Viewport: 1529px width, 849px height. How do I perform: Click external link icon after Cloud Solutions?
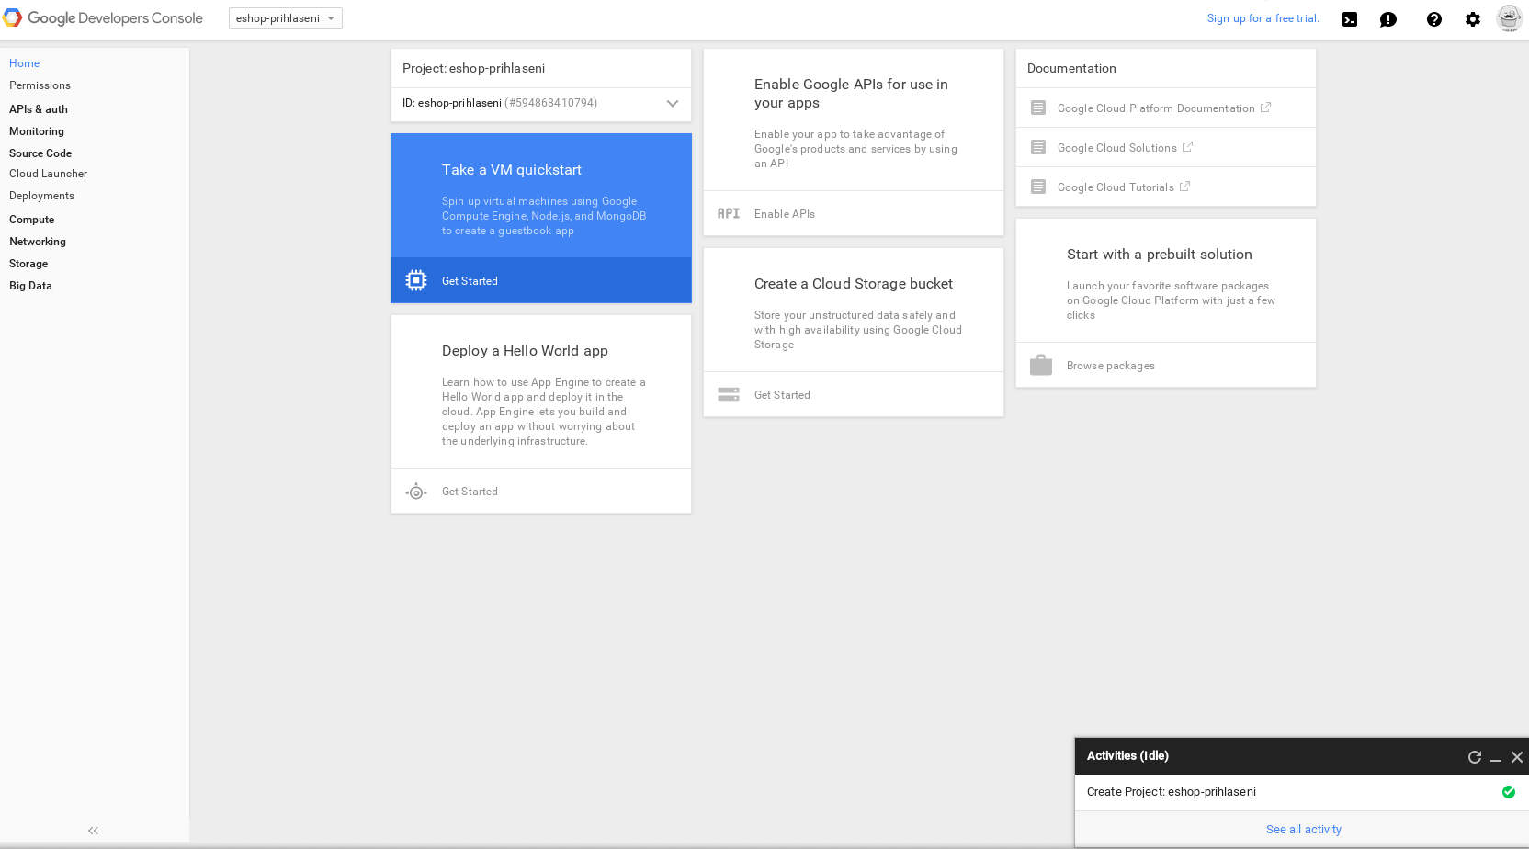[1187, 146]
